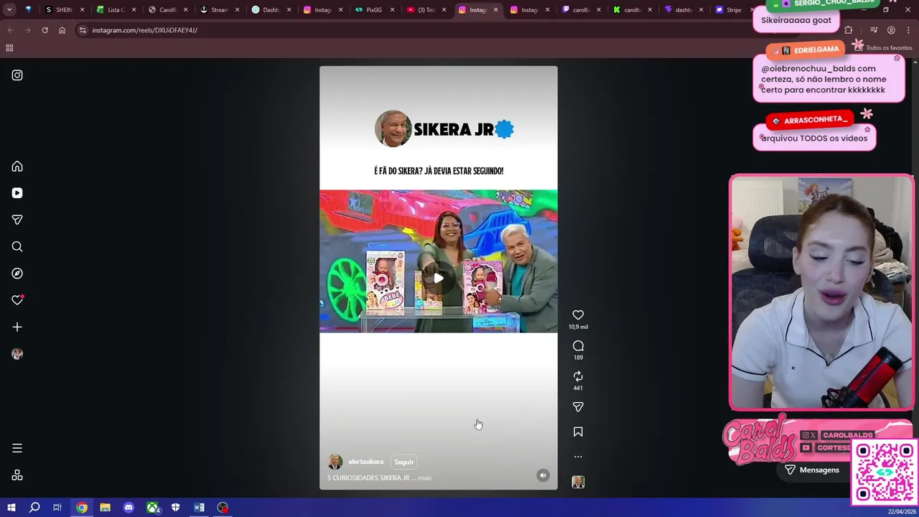Reload the page in Chrome
The image size is (919, 517).
pos(45,30)
